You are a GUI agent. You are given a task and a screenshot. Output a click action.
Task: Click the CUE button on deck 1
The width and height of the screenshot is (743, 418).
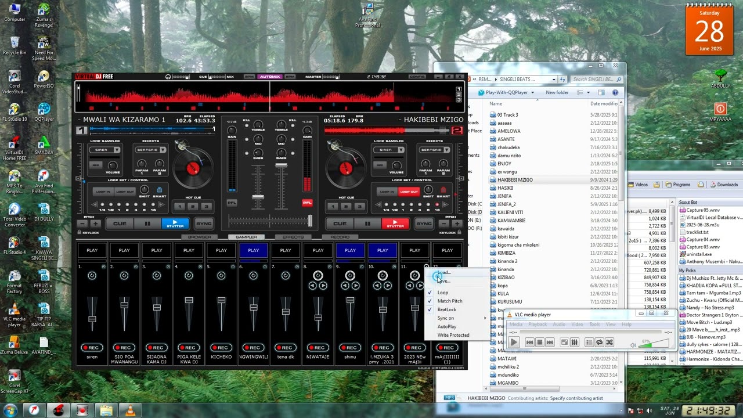pos(120,224)
